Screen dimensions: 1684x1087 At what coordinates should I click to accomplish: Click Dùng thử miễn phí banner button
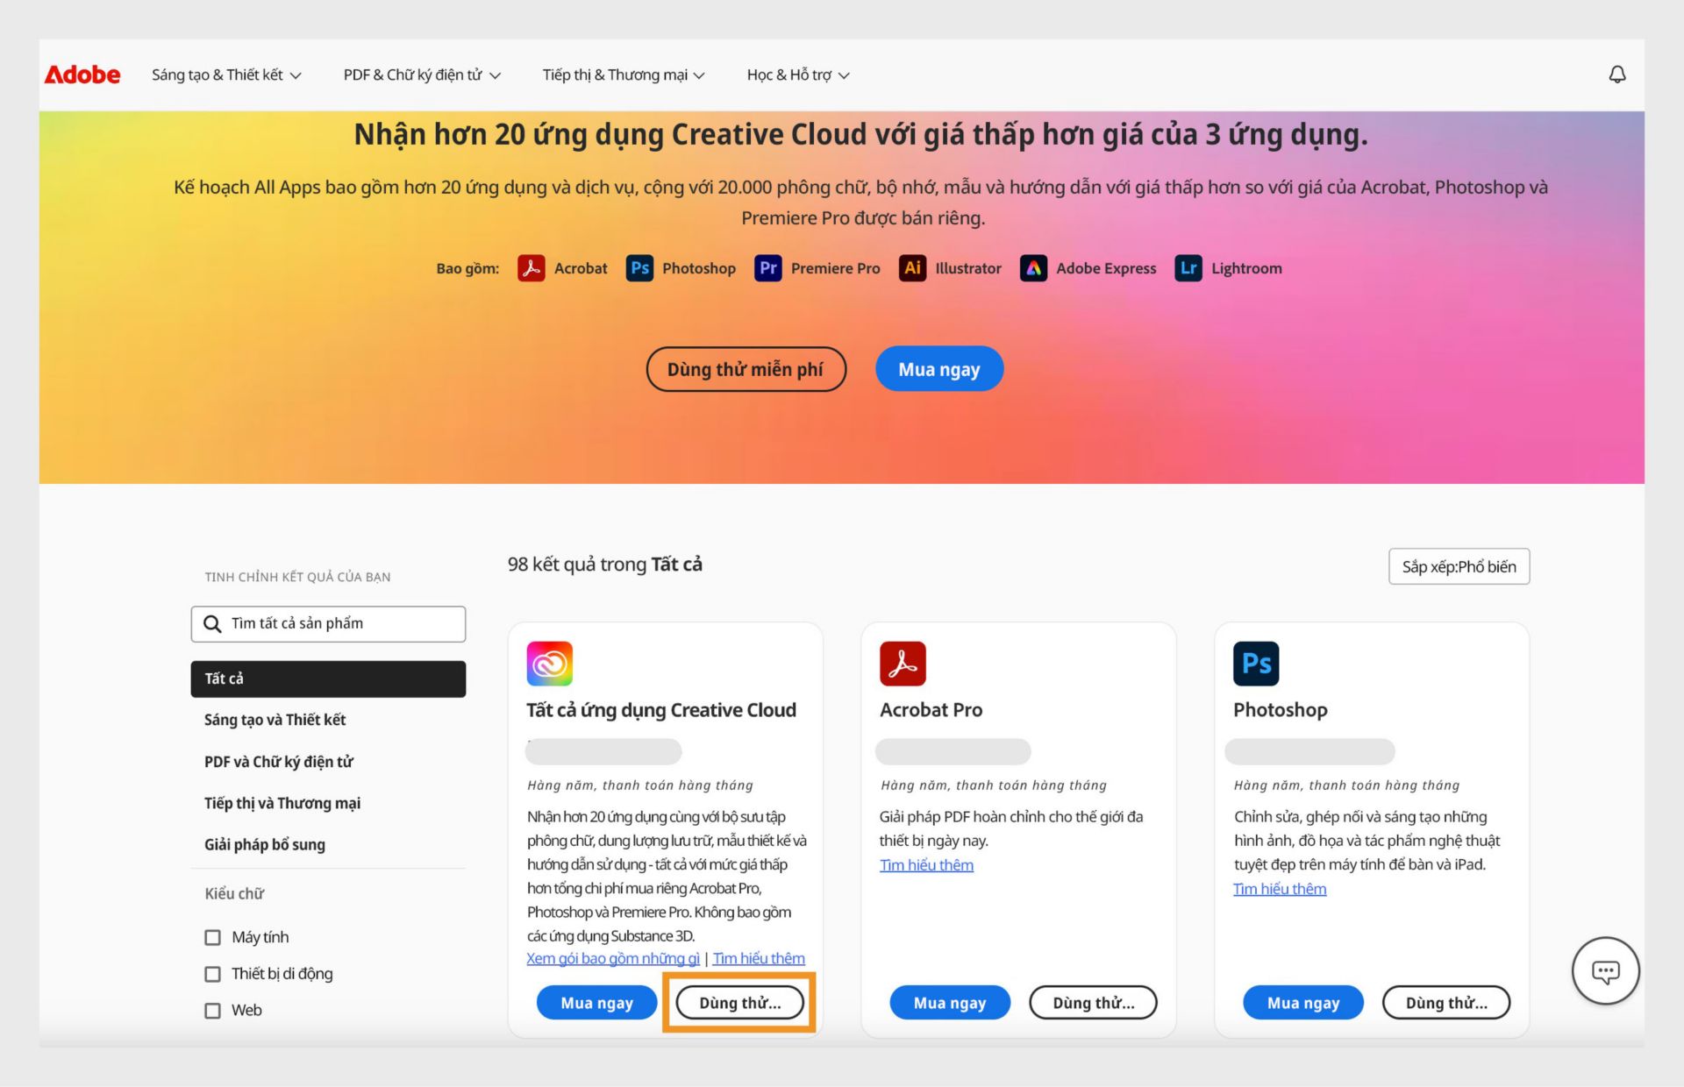pos(746,368)
